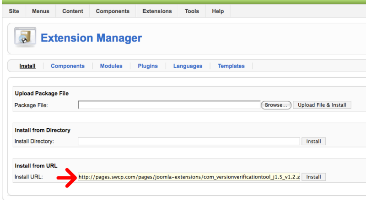Switch to the Templates tab
Image resolution: width=366 pixels, height=200 pixels.
pyautogui.click(x=231, y=66)
